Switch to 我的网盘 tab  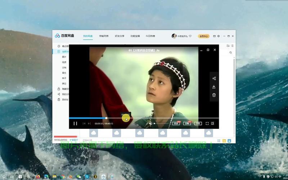(88, 36)
